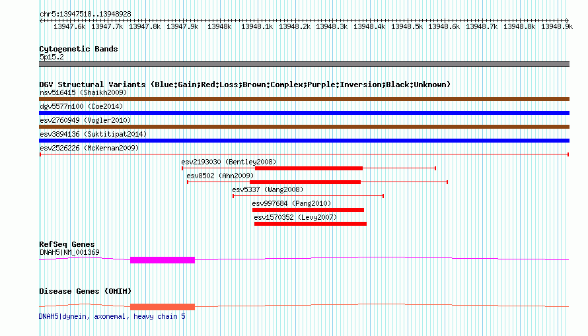Click the 13947.9k ruler tick label
This screenshot has height=336, width=588.
tap(182, 26)
